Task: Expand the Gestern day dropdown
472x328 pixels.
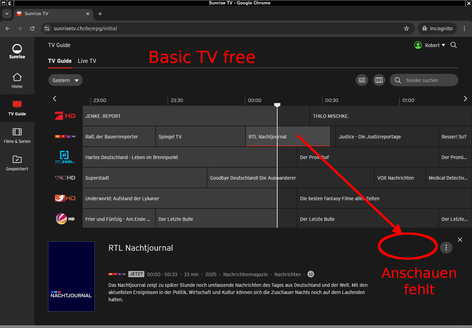Action: [x=65, y=80]
